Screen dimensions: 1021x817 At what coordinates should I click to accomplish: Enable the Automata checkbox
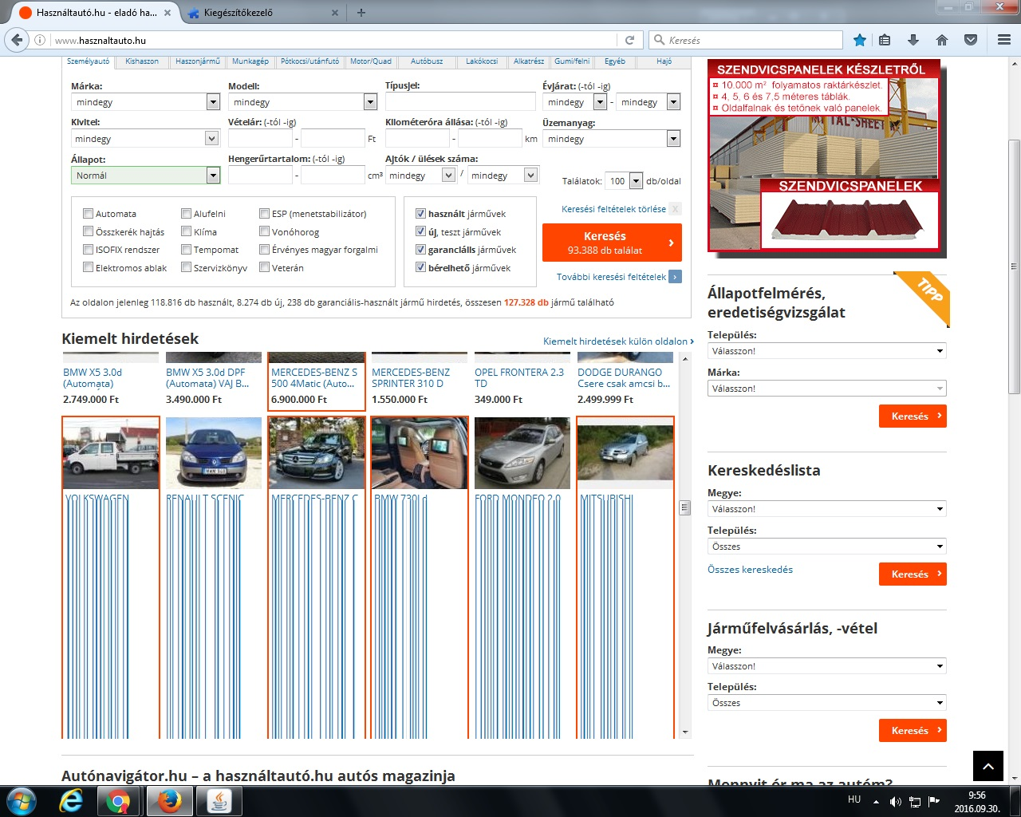point(89,214)
